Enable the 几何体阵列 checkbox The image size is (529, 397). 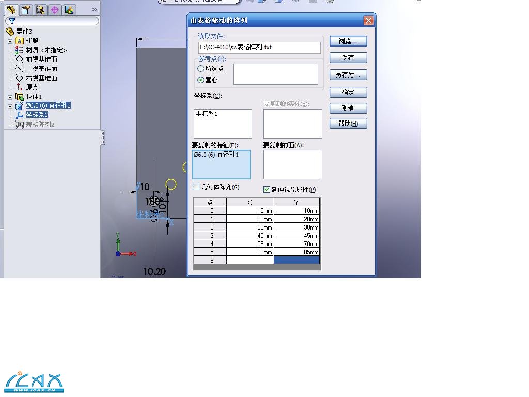[196, 187]
